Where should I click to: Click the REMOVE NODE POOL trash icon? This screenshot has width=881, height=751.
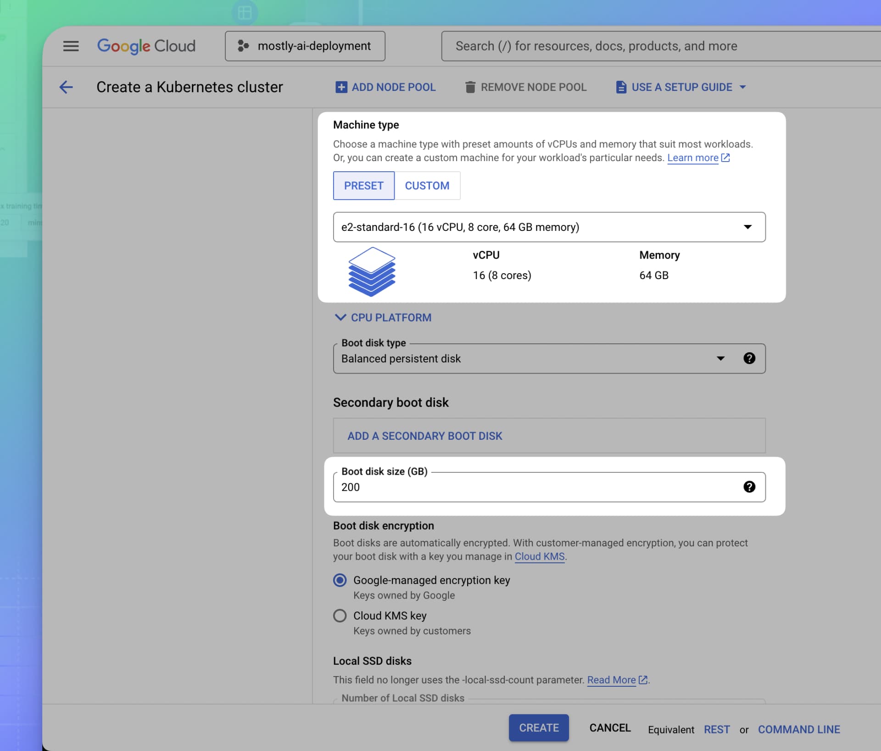[470, 87]
